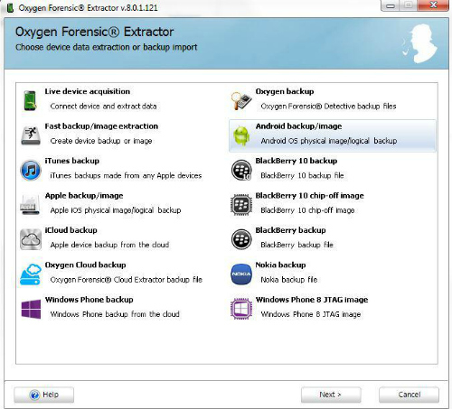Pick the iCloud backup cloud icon

point(31,239)
